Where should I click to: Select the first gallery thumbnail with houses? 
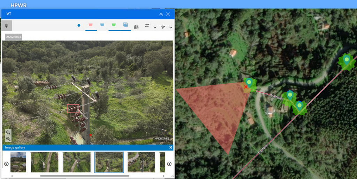pyautogui.click(x=18, y=162)
